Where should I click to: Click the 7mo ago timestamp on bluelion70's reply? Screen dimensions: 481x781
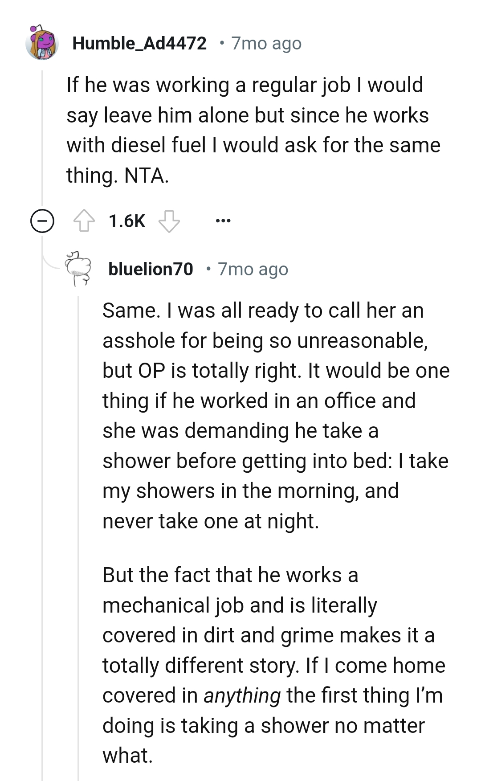(253, 269)
